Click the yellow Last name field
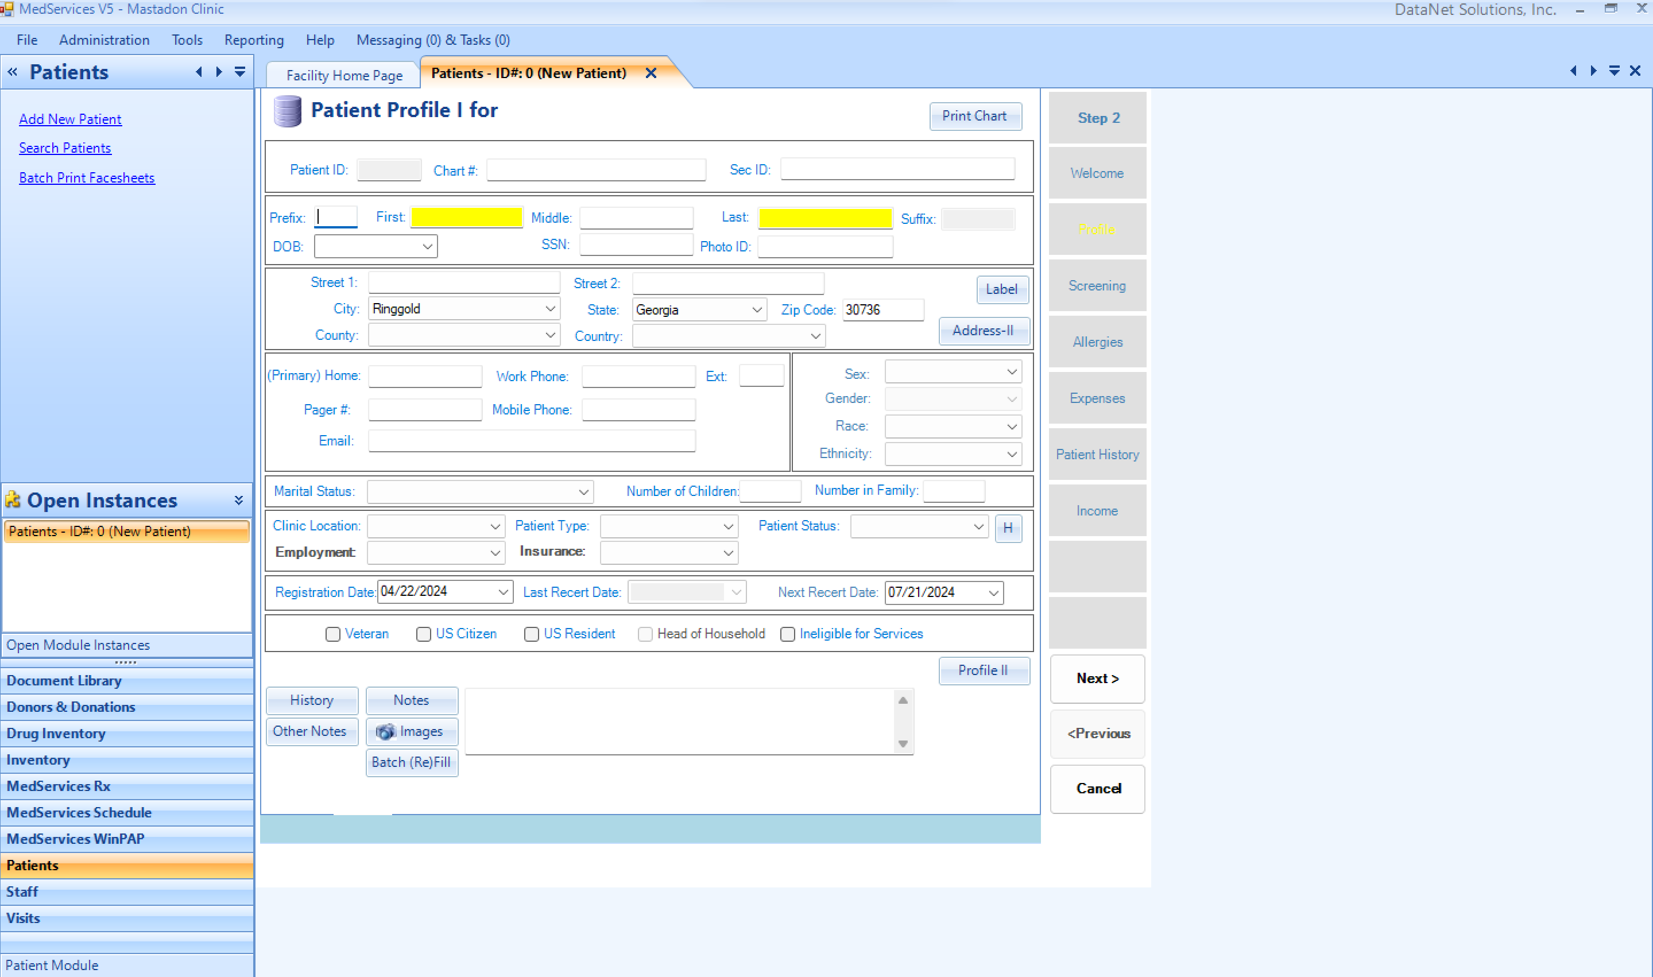The width and height of the screenshot is (1653, 977). [x=825, y=218]
